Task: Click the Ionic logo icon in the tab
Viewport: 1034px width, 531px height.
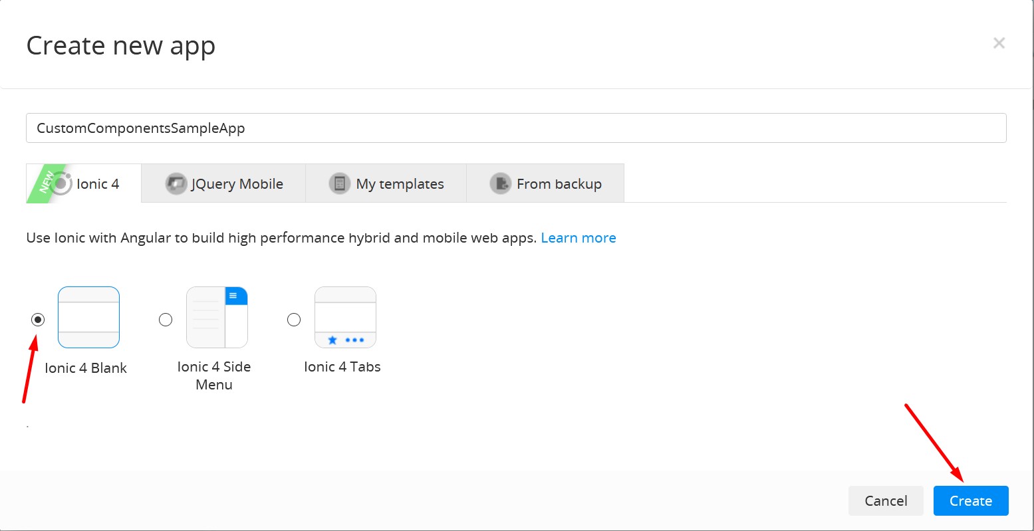Action: click(61, 183)
